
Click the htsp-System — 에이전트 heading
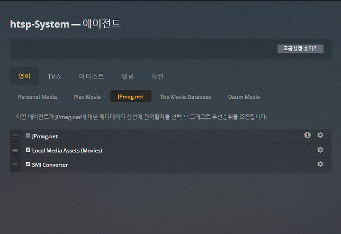click(x=65, y=24)
